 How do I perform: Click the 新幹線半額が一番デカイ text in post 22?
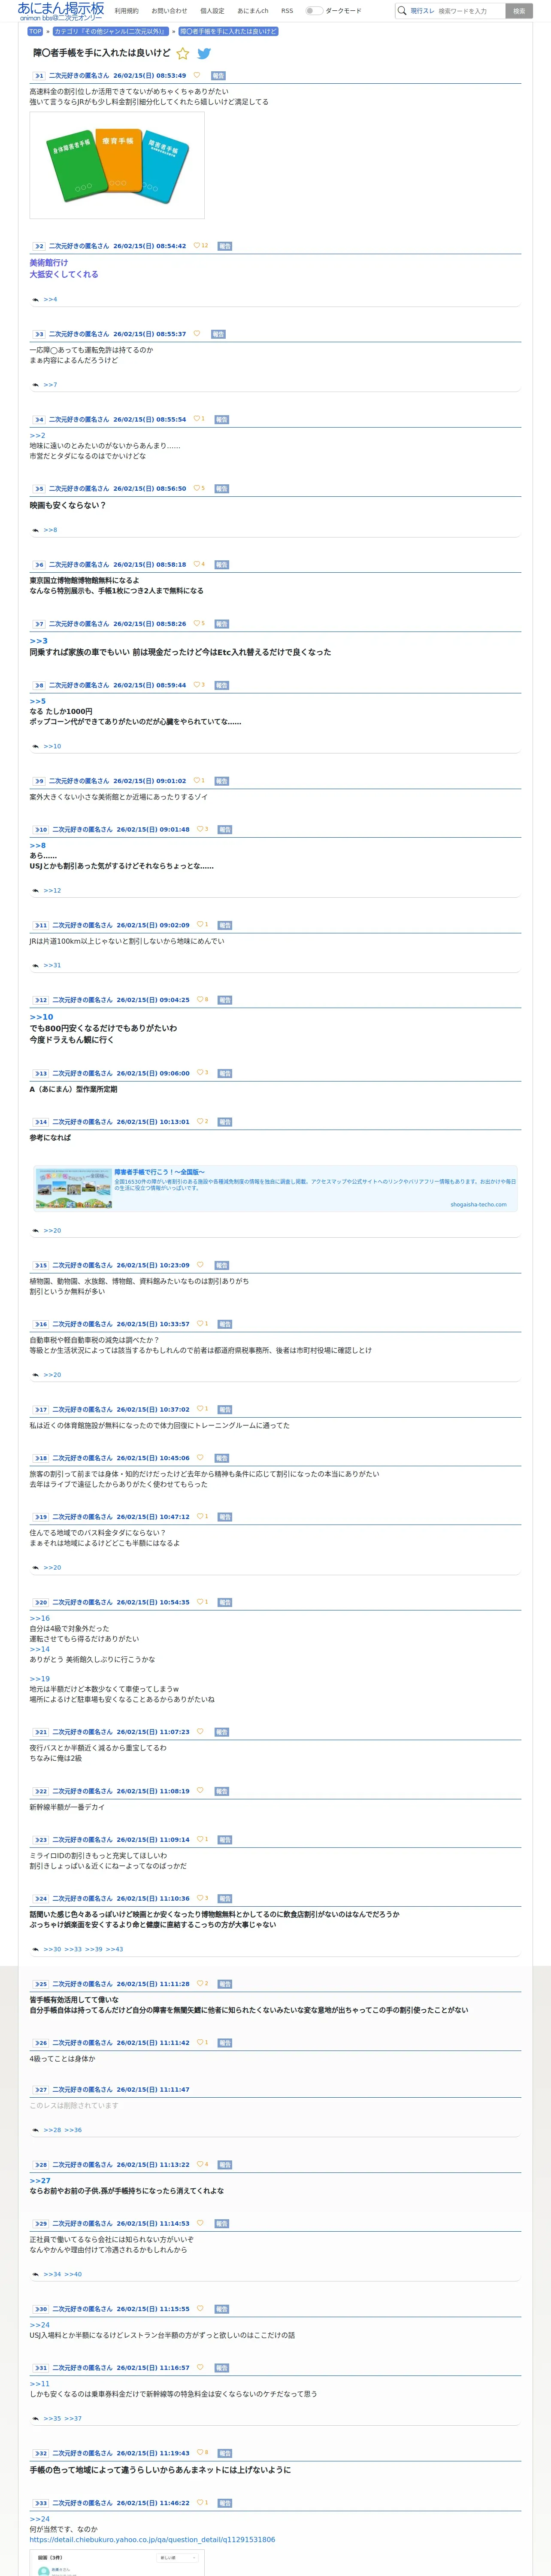(x=67, y=1807)
